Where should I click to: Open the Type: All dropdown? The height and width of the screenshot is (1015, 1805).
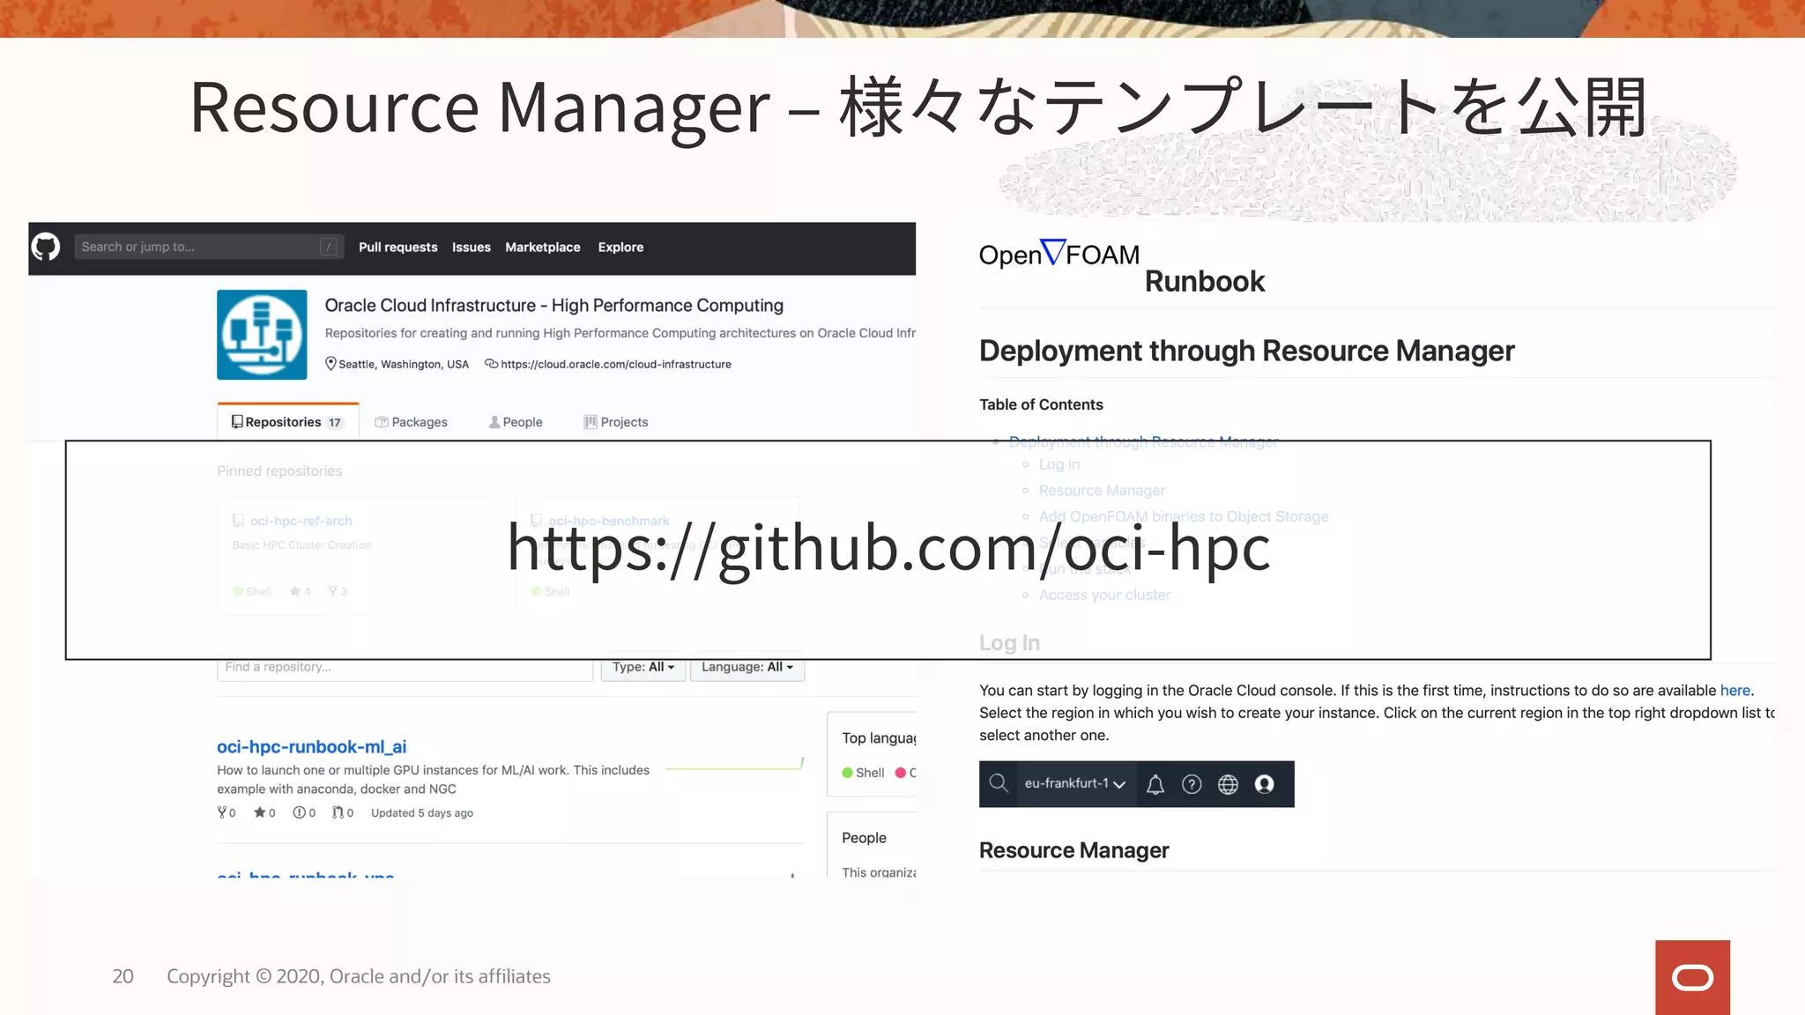643,669
